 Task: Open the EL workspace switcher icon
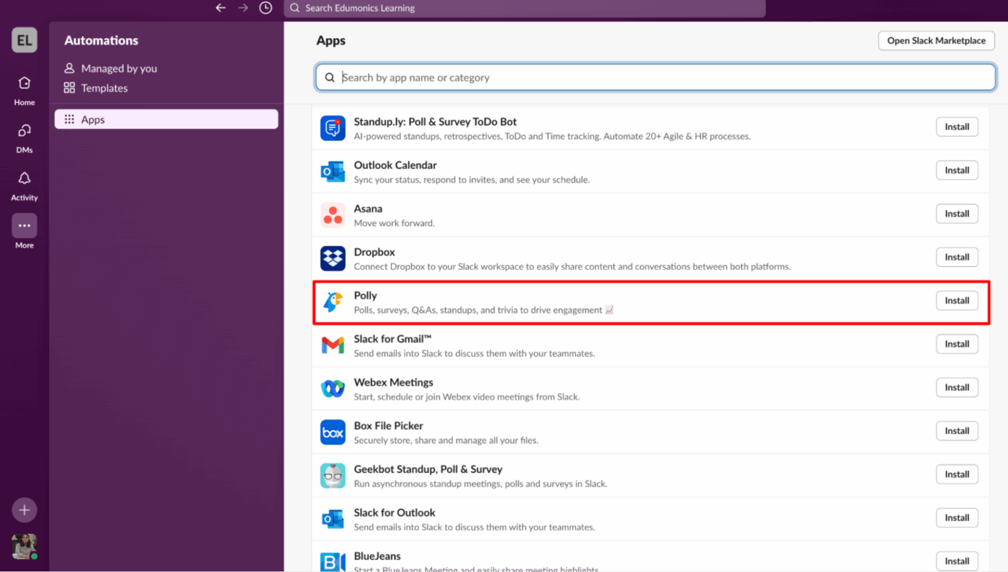tap(24, 40)
